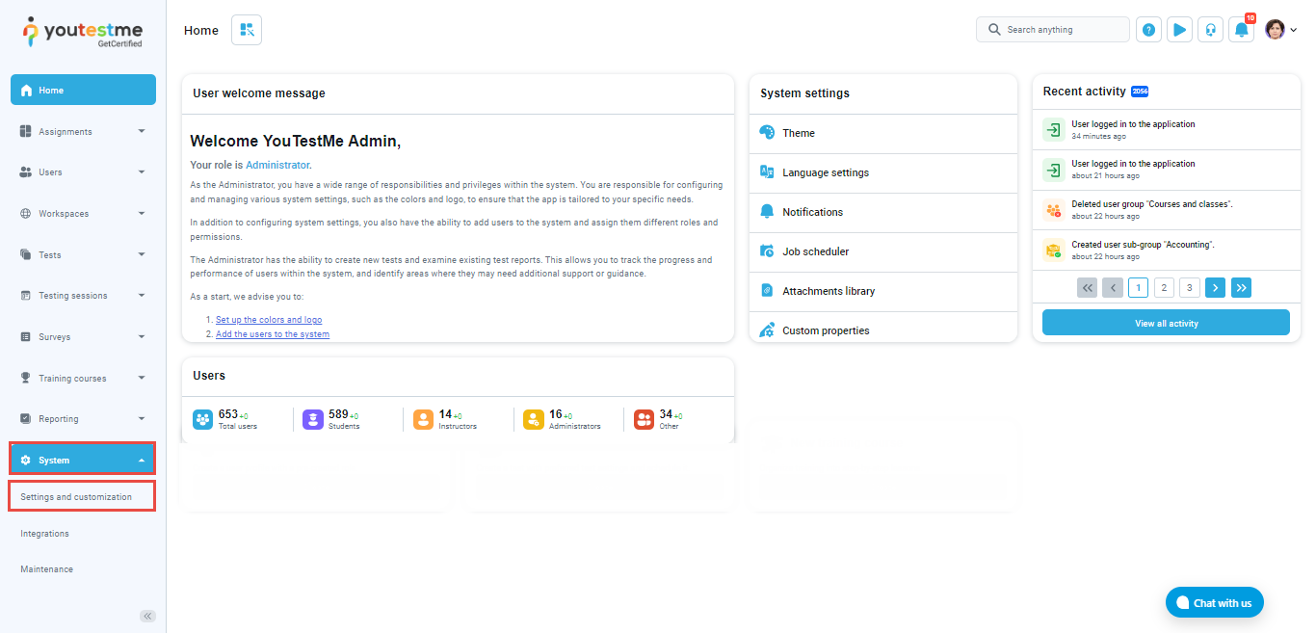Click the System gear icon in sidebar
1316x633 pixels.
[x=26, y=461]
